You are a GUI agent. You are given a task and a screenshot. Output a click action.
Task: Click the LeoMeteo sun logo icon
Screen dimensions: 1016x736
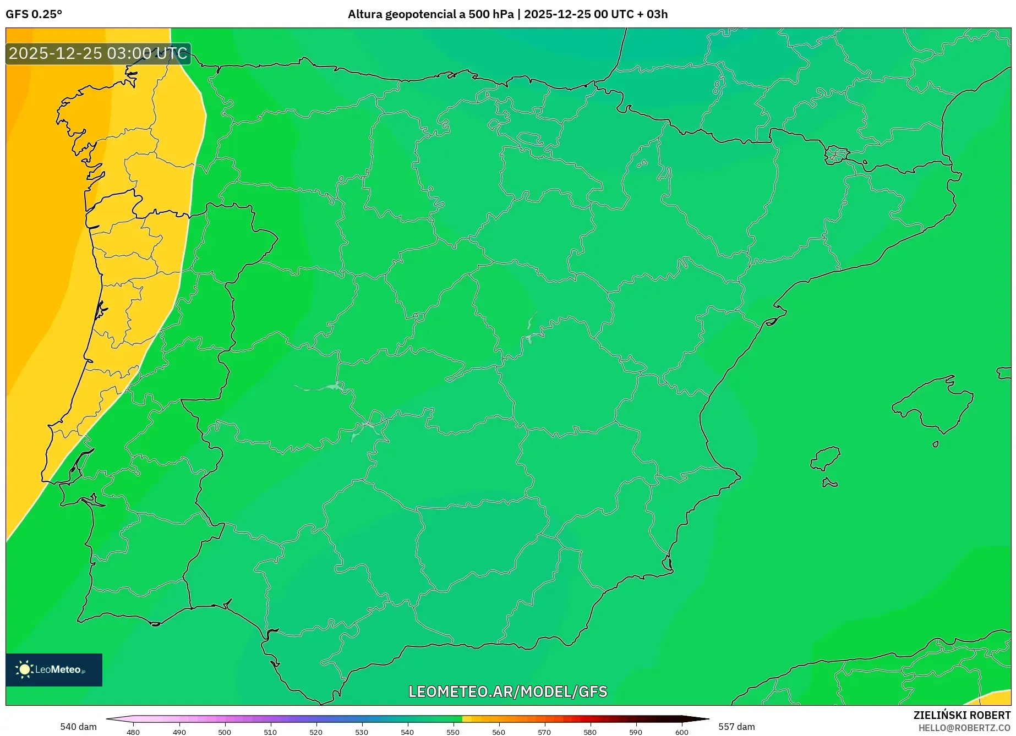coord(24,669)
